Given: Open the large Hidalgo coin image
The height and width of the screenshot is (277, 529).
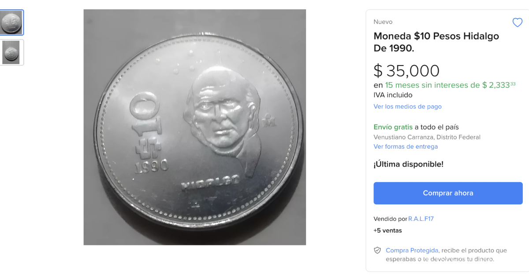Looking at the screenshot, I should tap(194, 127).
